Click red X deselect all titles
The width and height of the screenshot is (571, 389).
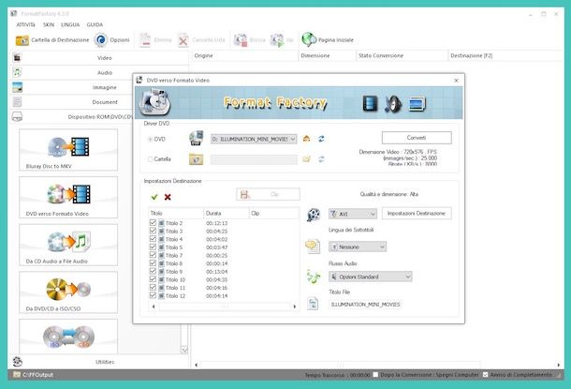pyautogui.click(x=168, y=197)
